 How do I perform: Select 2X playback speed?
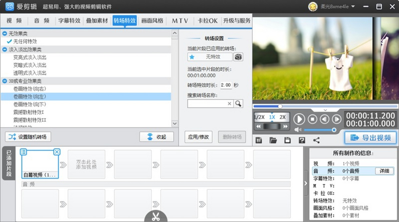[283, 117]
